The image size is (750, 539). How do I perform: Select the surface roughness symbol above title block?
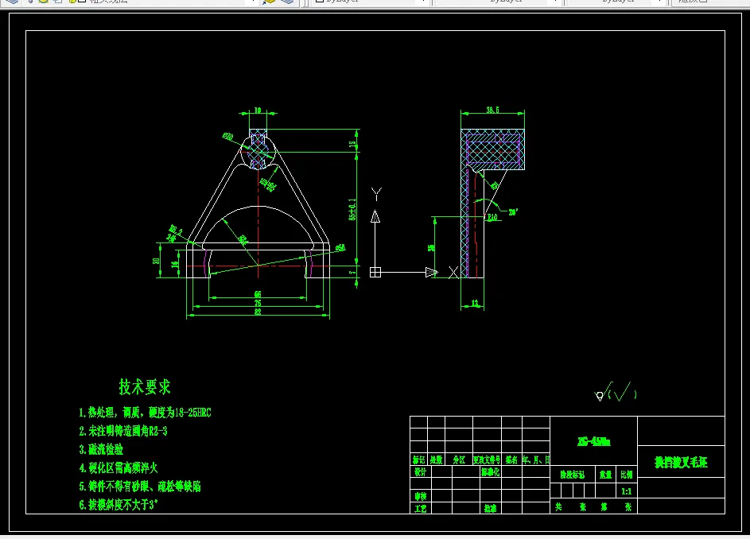616,392
